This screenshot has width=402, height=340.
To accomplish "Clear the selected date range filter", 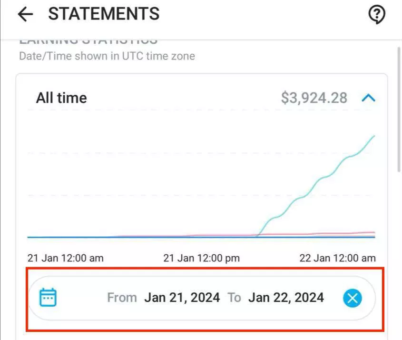I will [x=352, y=298].
